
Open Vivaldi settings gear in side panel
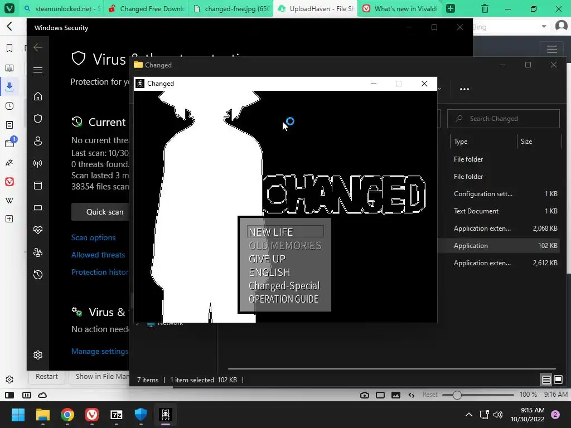pos(9,380)
